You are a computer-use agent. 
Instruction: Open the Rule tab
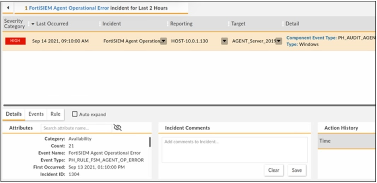click(55, 114)
